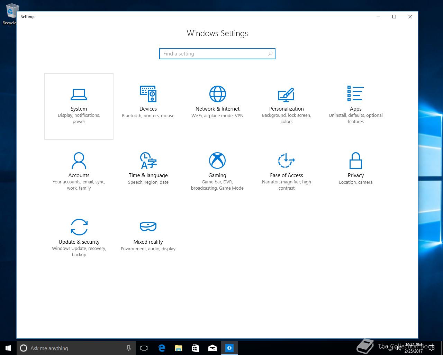
Task: Minimize the Settings window
Action: 378,17
